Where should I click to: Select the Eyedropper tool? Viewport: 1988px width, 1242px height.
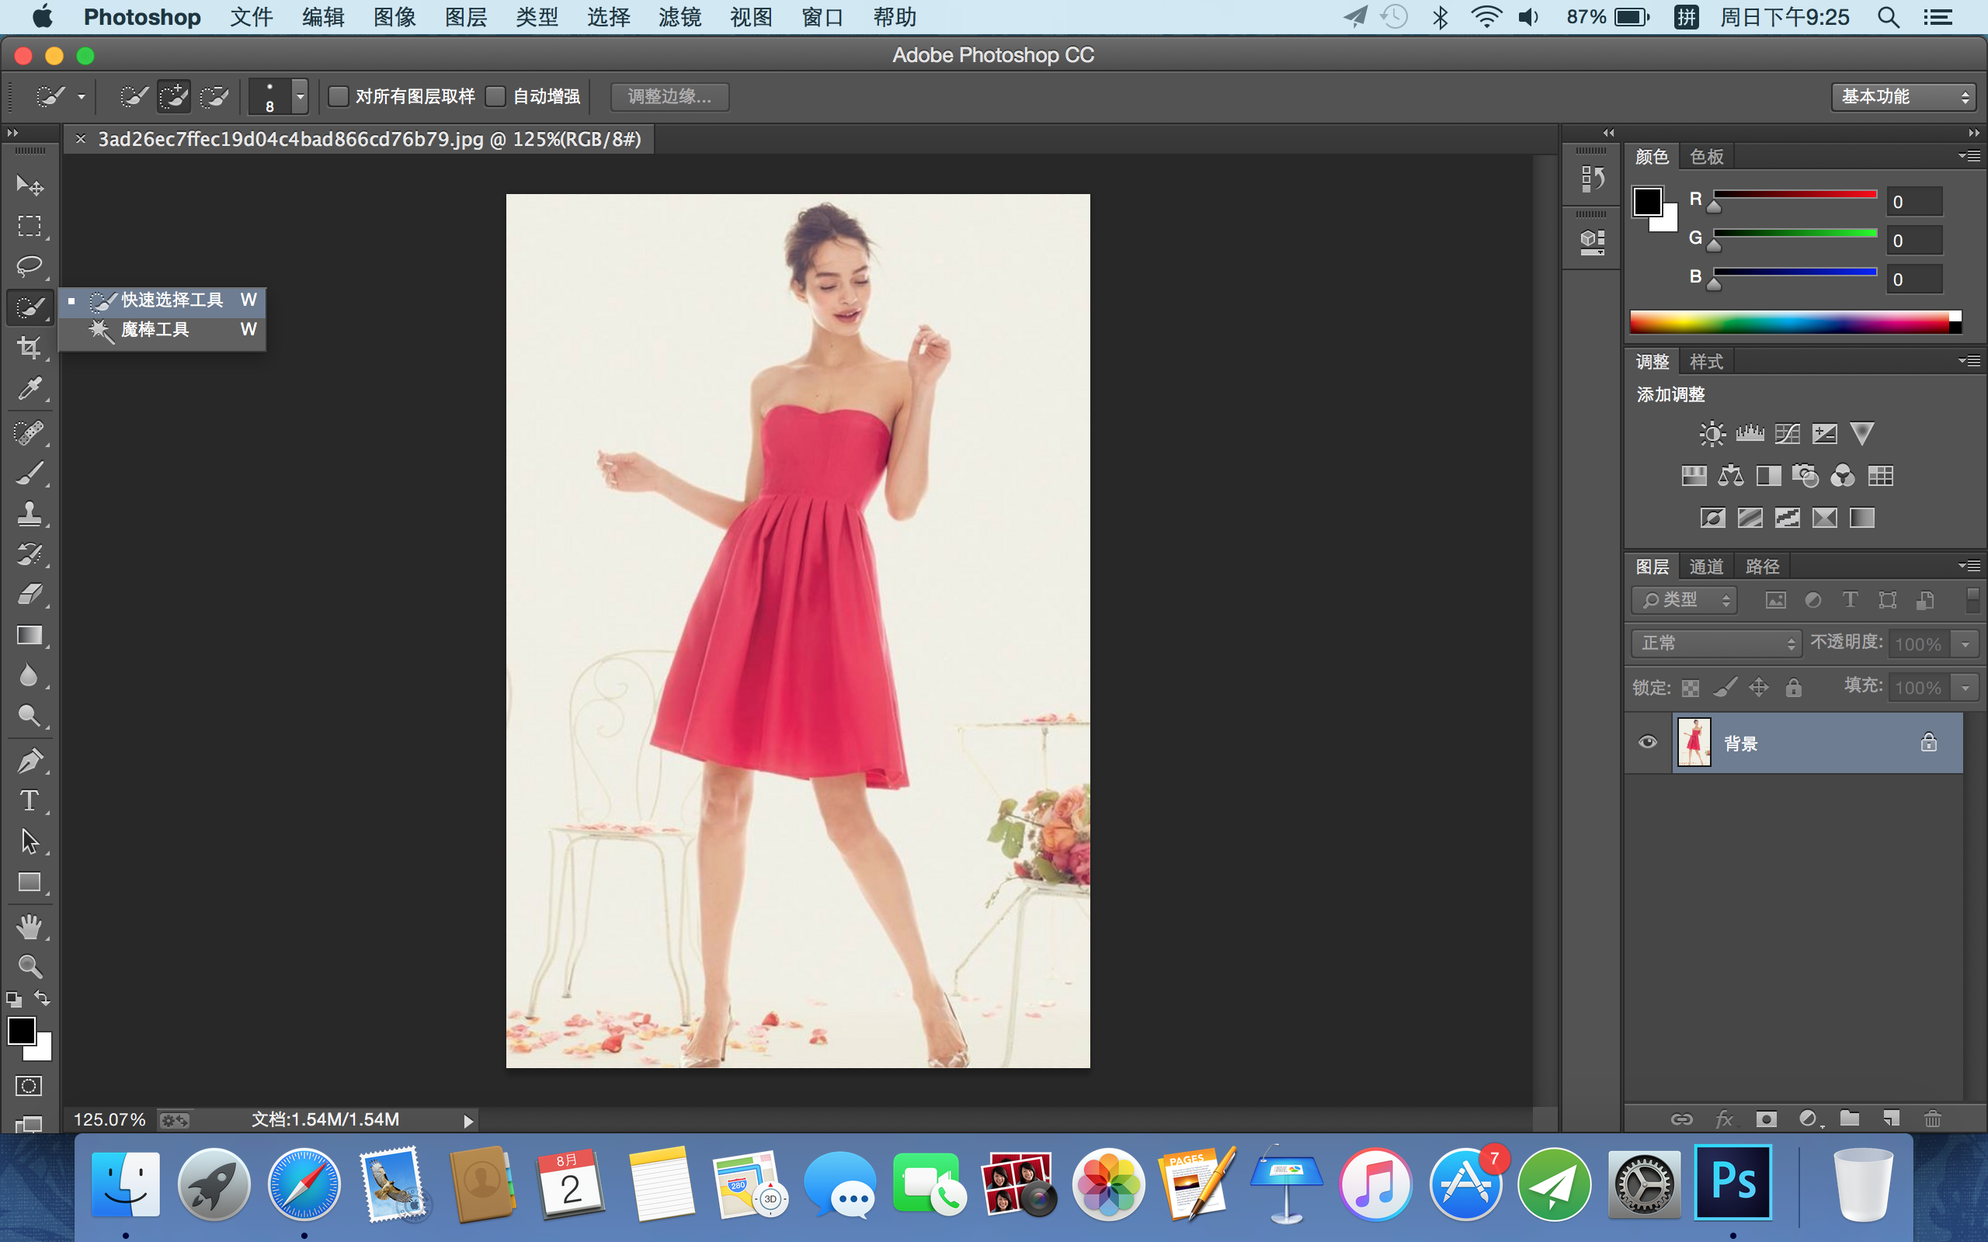[30, 389]
